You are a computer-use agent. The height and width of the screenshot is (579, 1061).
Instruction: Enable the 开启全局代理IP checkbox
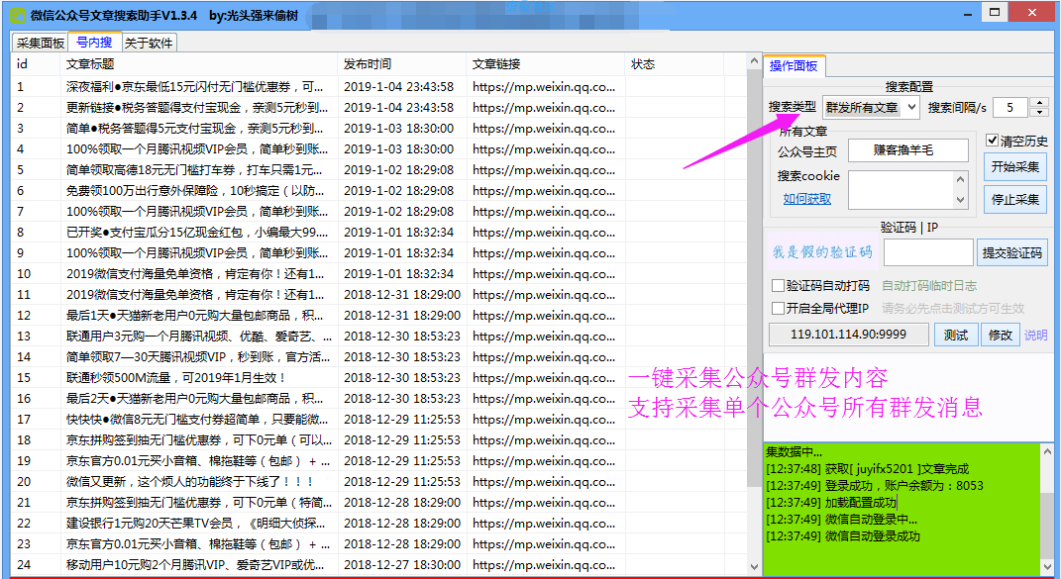pos(778,308)
